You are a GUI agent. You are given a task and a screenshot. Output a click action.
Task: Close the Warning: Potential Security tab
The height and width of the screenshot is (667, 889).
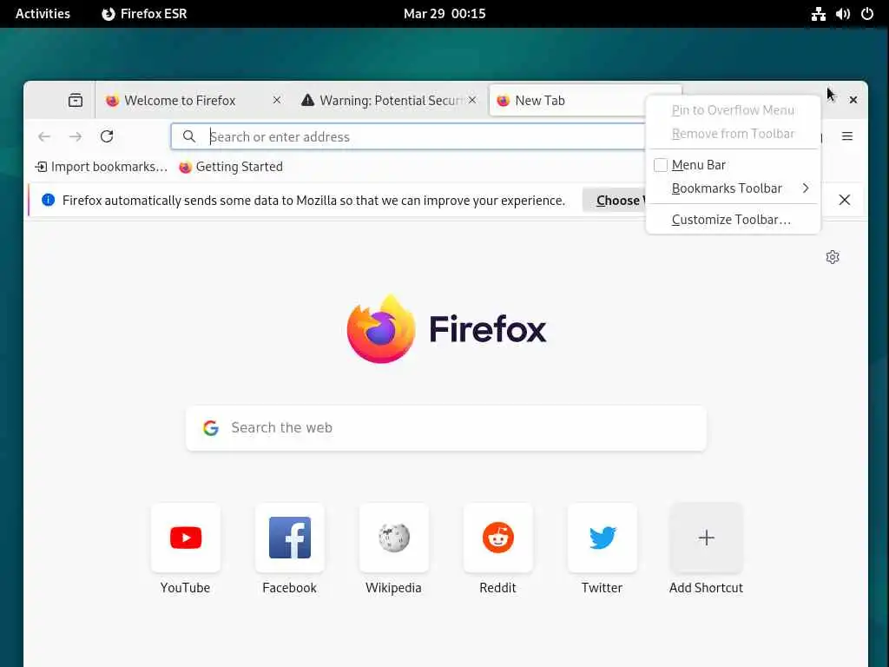(x=472, y=100)
